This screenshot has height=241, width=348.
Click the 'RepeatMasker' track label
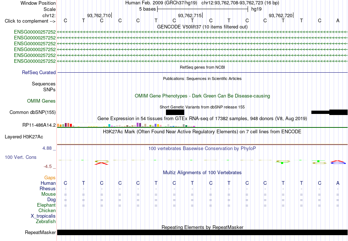40,232
